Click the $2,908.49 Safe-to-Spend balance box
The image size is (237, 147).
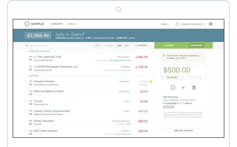38,36
